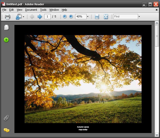The image size is (160, 138).
Task: Click the vertical scrollbar up arrow
Action: (x=157, y=23)
